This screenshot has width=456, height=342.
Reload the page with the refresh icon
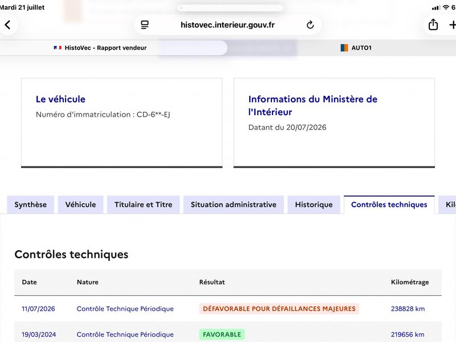point(310,25)
